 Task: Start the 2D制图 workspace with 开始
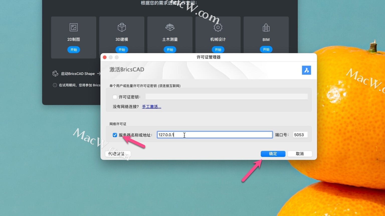(x=74, y=50)
